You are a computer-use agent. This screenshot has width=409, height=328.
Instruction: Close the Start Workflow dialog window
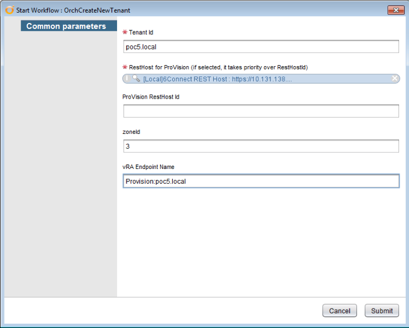pyautogui.click(x=395, y=10)
